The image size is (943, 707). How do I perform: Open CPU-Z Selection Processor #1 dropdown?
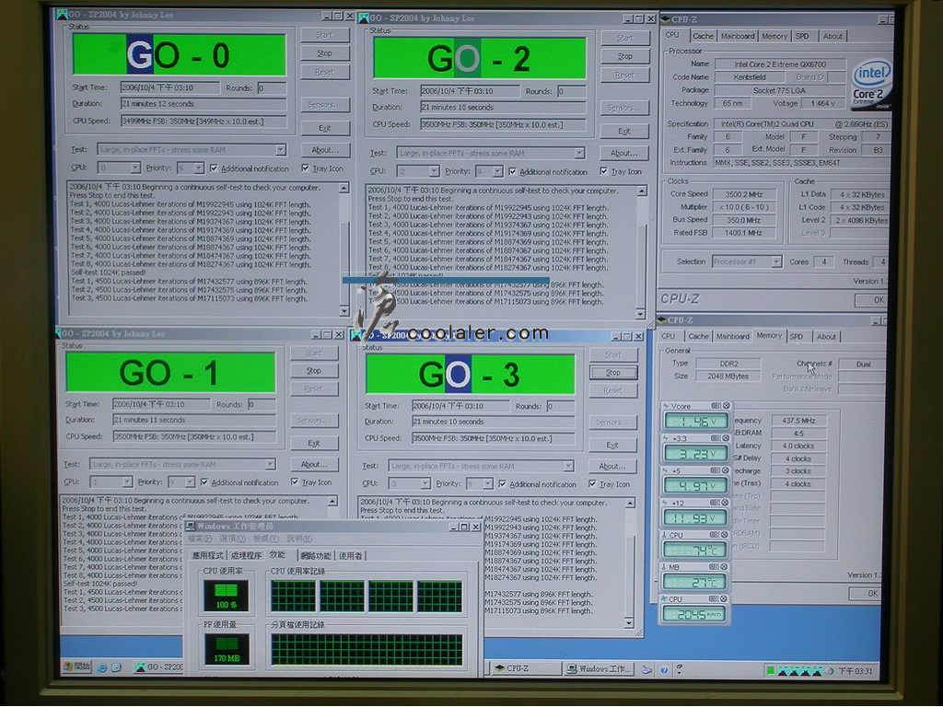click(776, 261)
